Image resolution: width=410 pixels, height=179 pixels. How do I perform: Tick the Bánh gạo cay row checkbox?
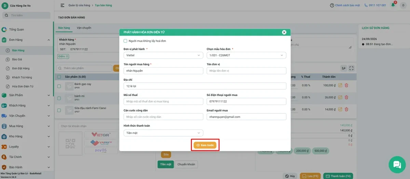(59, 86)
